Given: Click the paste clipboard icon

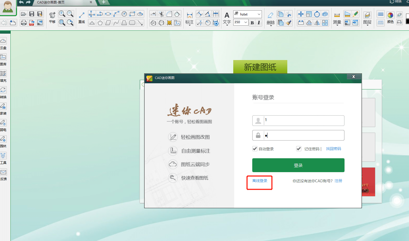Looking at the screenshot, I should [280, 23].
